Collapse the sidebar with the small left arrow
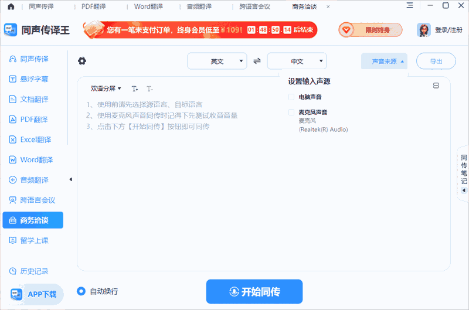Image resolution: width=469 pixels, height=310 pixels. [x=71, y=179]
